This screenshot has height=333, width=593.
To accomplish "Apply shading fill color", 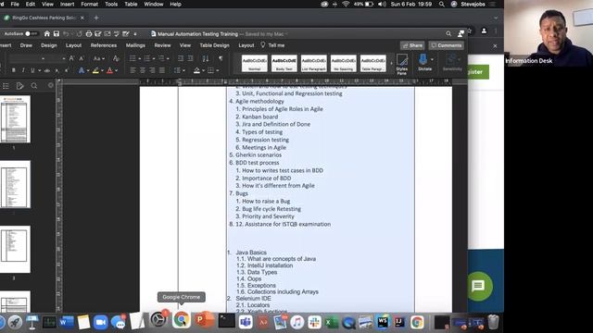I will (196, 70).
